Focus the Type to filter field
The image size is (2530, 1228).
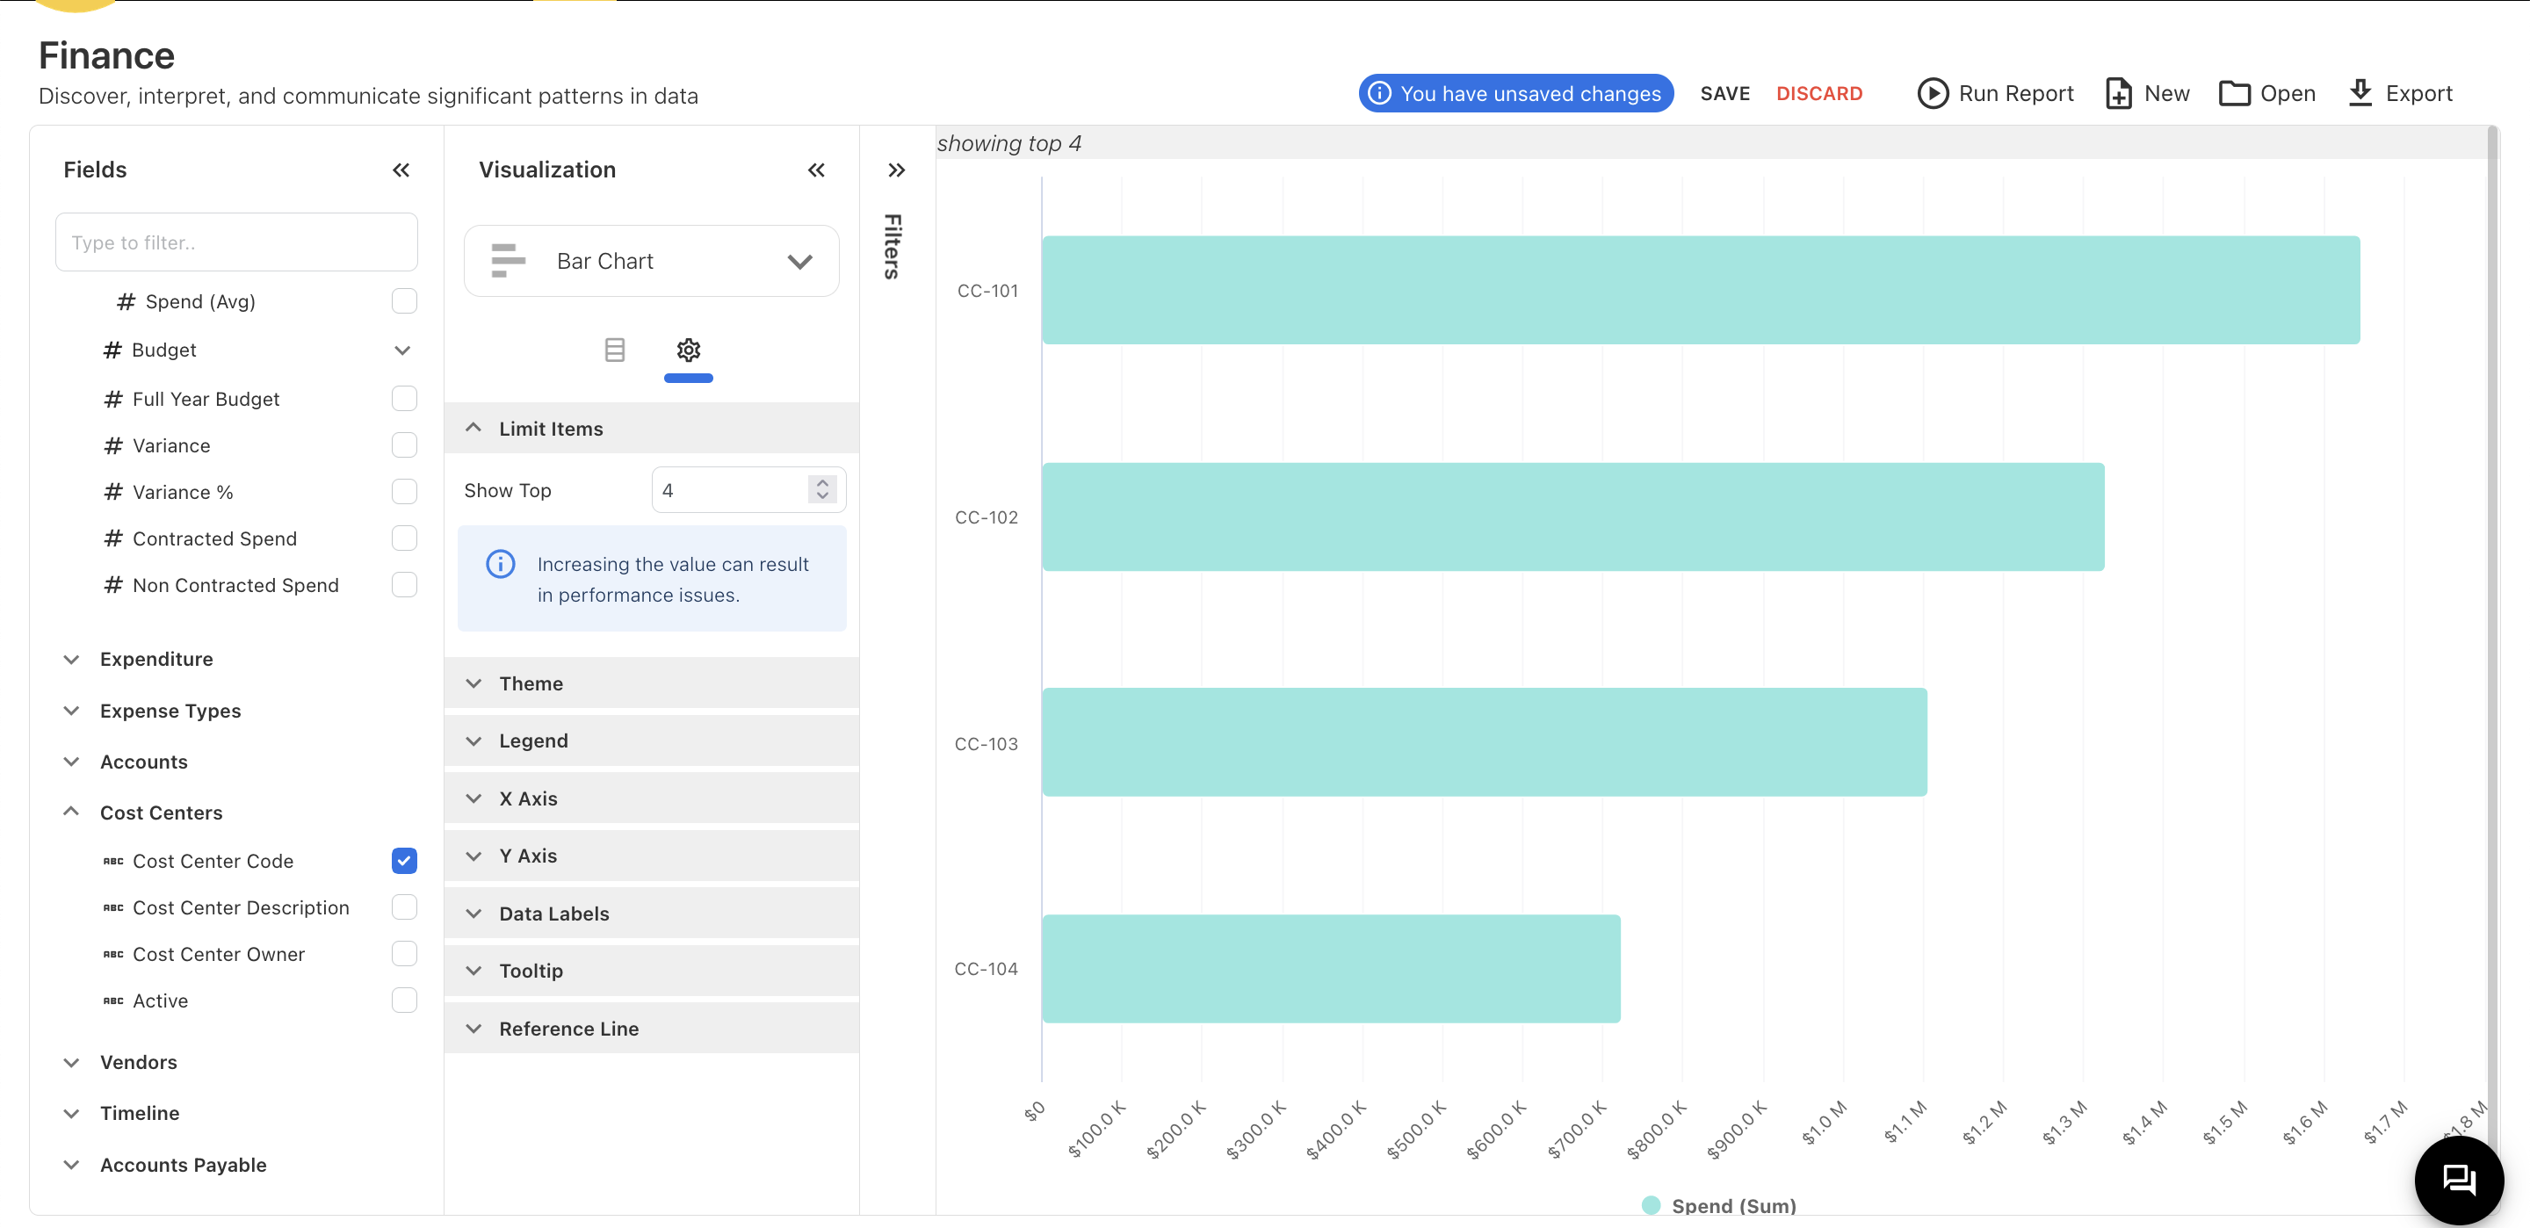click(236, 242)
